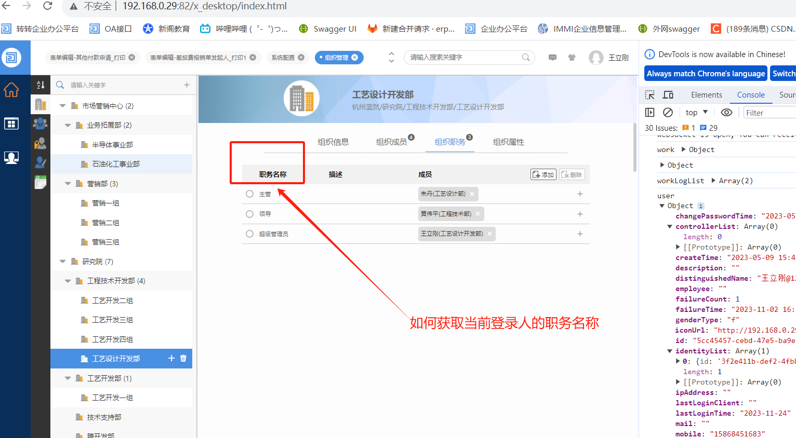
Task: Clear console with the circle-slash icon
Action: tap(668, 113)
